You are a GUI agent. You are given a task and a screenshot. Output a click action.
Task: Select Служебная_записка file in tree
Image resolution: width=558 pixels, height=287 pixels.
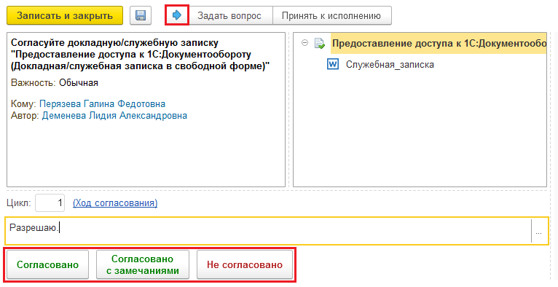pyautogui.click(x=390, y=65)
